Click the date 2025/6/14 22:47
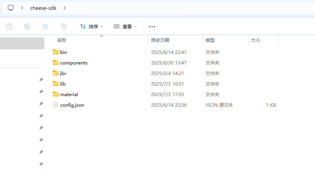The height and width of the screenshot is (173, 315). click(x=169, y=52)
